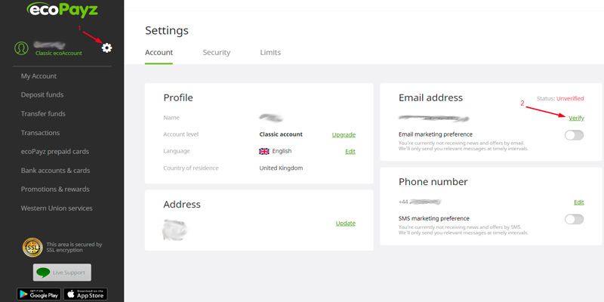604x302 pixels.
Task: Enable Email marketing preference toggle
Action: (574, 135)
